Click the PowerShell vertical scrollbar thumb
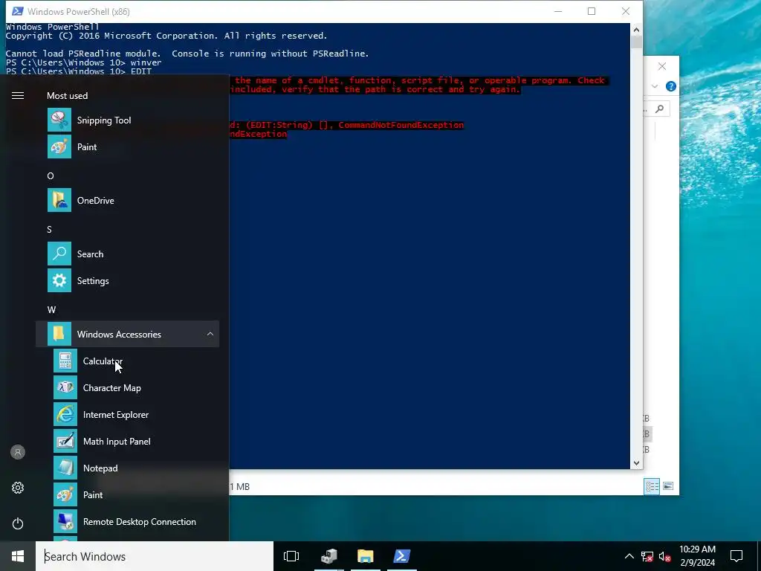The height and width of the screenshot is (571, 761). 636,42
